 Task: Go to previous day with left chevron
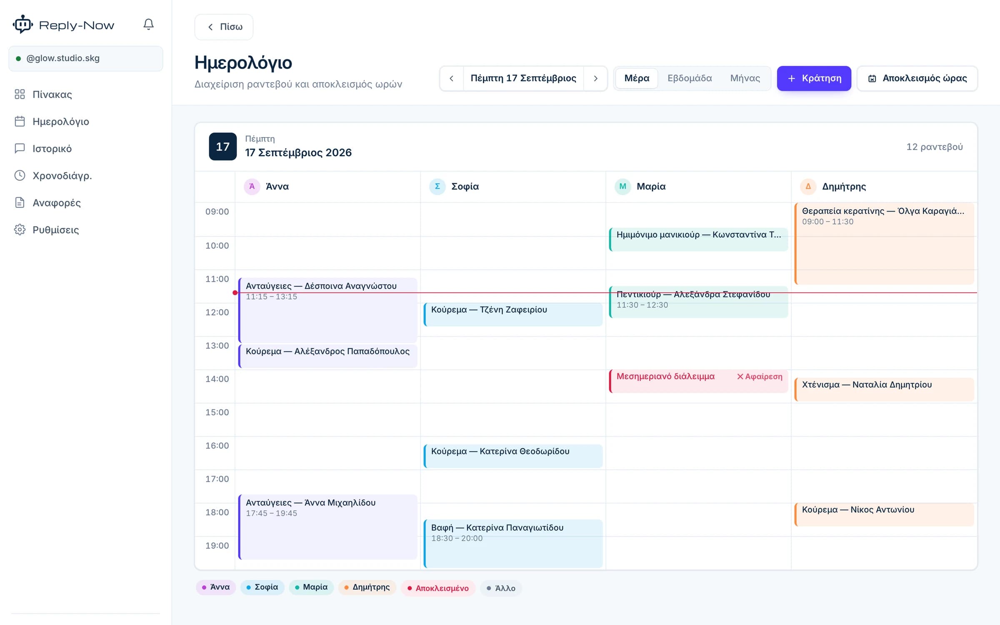point(452,78)
